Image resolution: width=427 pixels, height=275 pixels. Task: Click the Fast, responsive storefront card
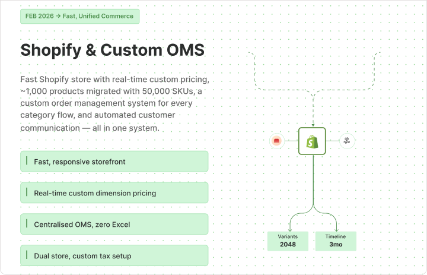tap(114, 162)
